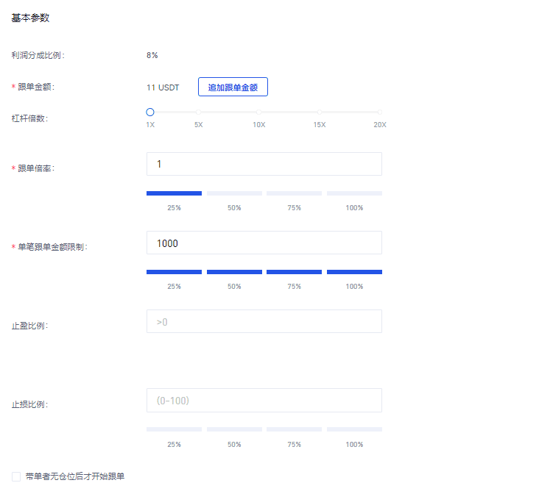Select 25% segment under 止损比例

174,429
